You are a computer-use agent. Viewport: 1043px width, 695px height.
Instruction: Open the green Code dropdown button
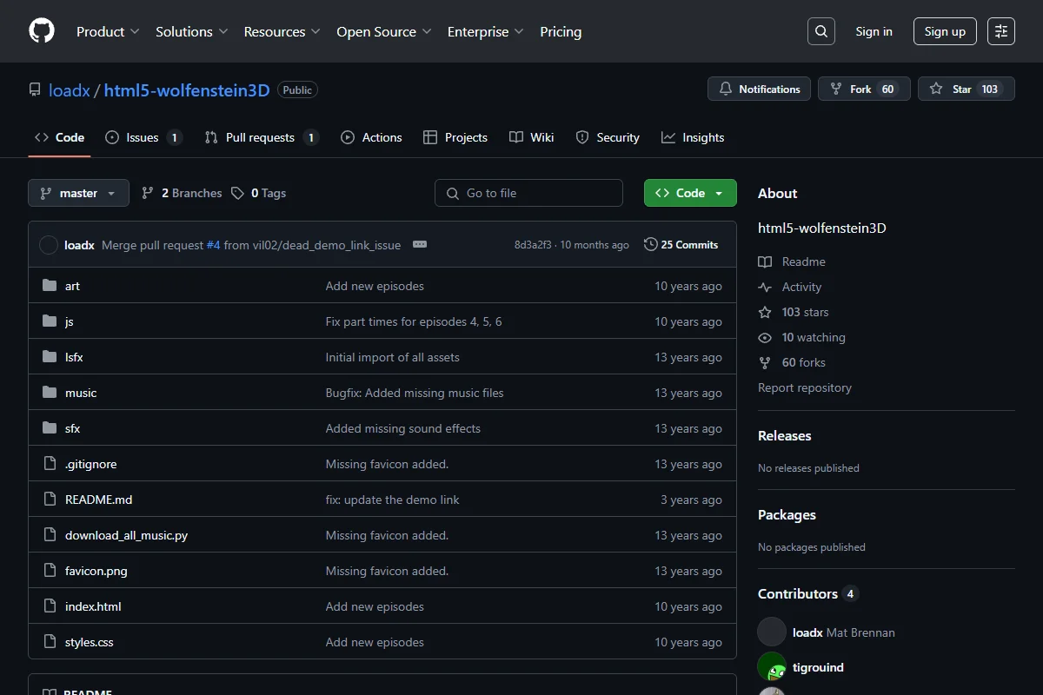pos(690,193)
